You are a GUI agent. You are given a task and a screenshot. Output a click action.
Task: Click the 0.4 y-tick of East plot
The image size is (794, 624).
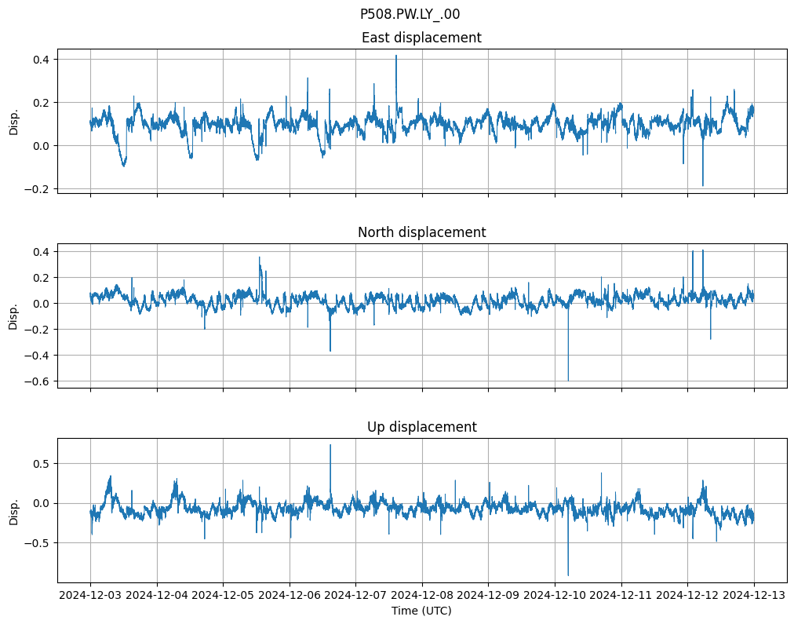pyautogui.click(x=40, y=60)
